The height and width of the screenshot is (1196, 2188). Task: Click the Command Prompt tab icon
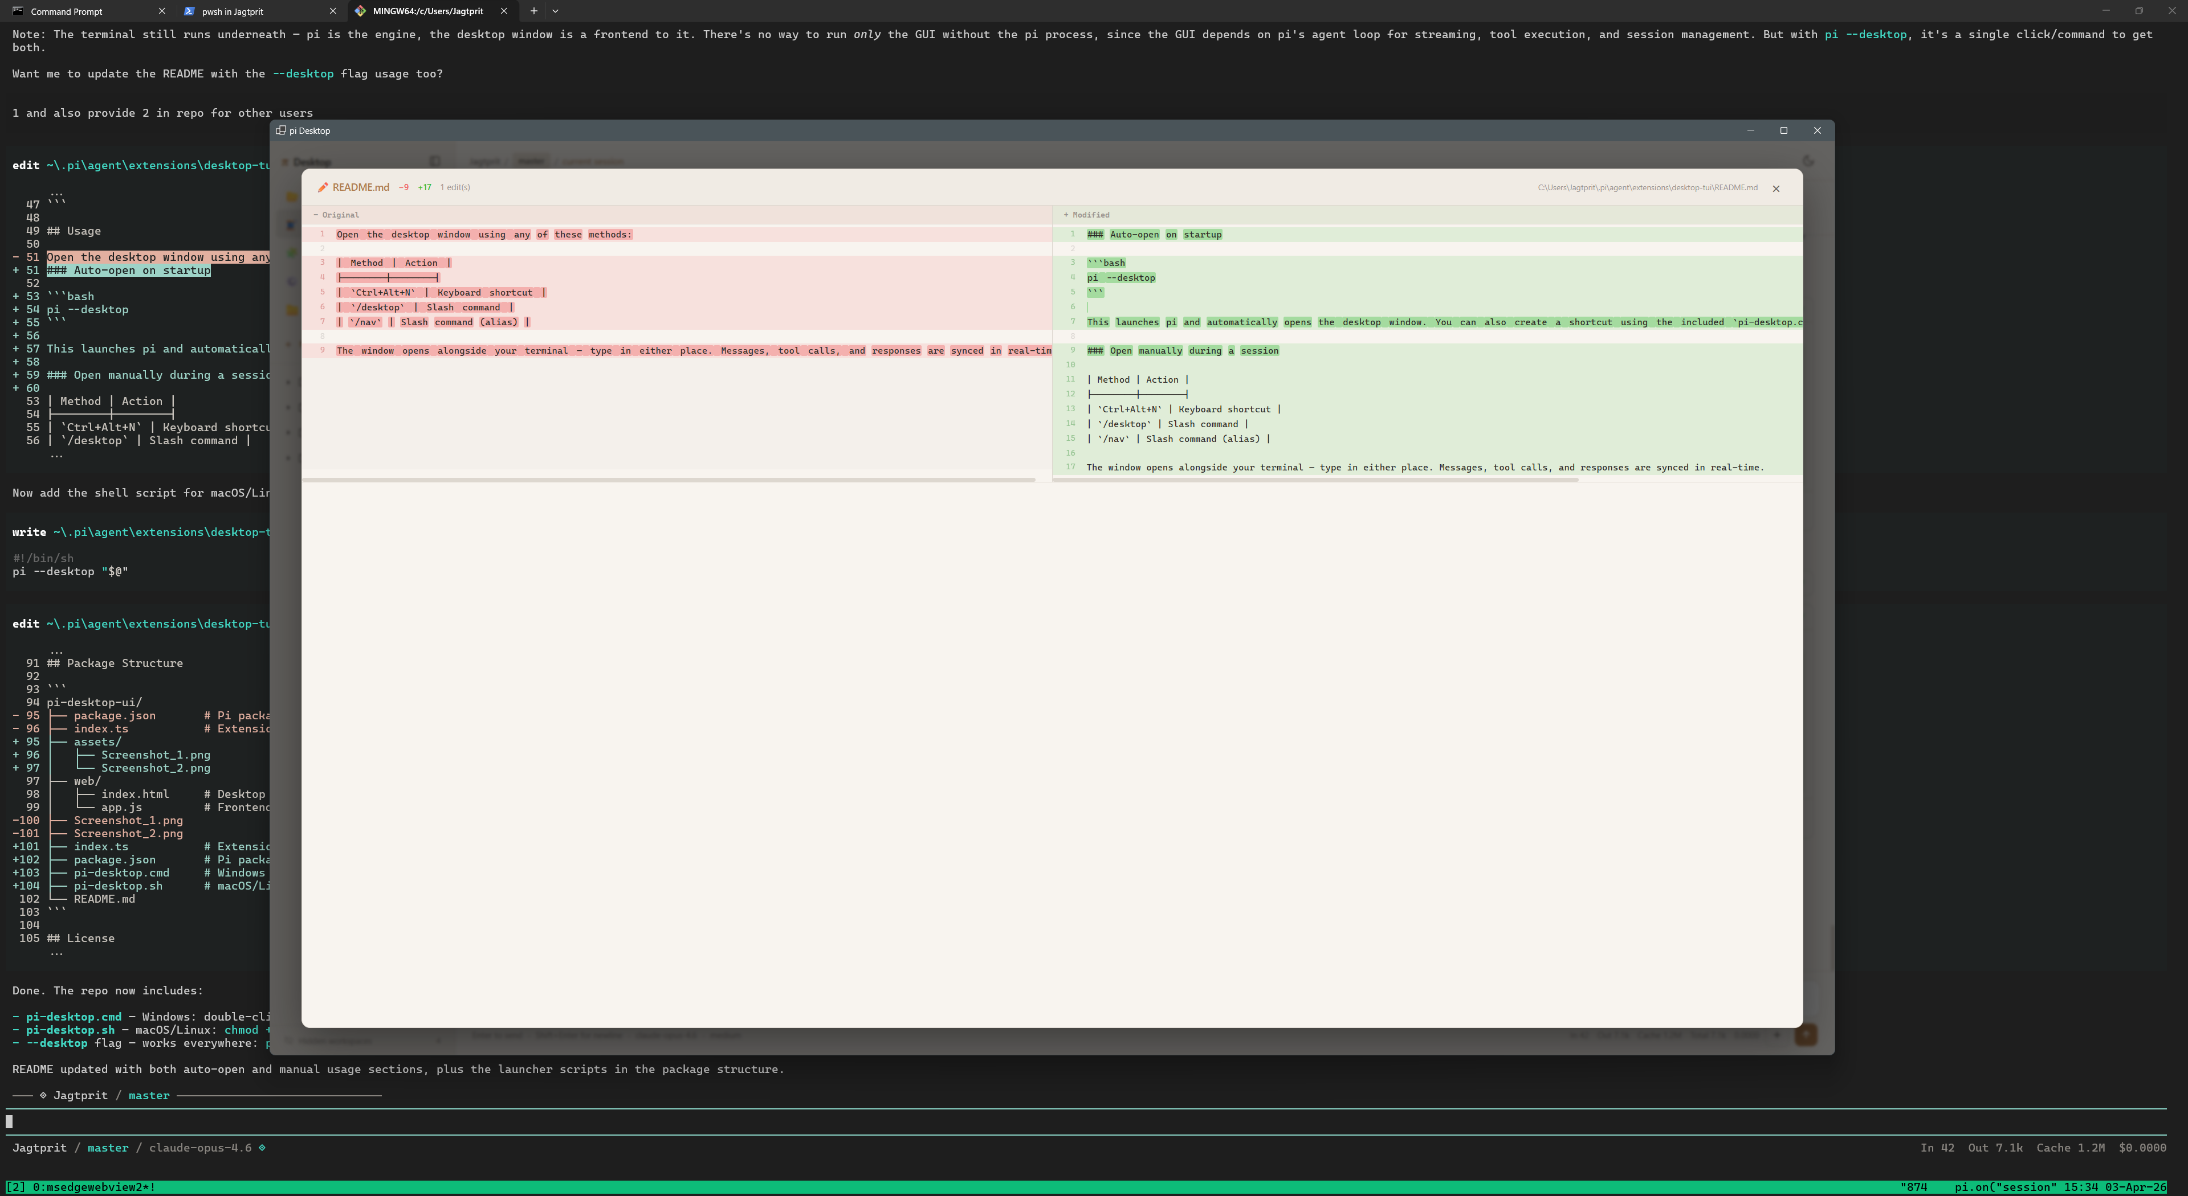tap(18, 11)
